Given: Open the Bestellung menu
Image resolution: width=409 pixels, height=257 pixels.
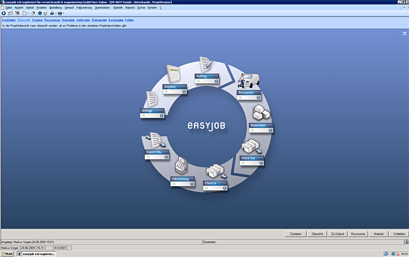Looking at the screenshot, I should (x=56, y=8).
